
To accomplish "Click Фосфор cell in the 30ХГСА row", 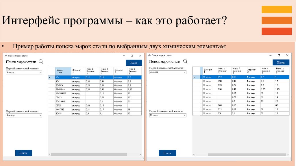I will 120,85.
